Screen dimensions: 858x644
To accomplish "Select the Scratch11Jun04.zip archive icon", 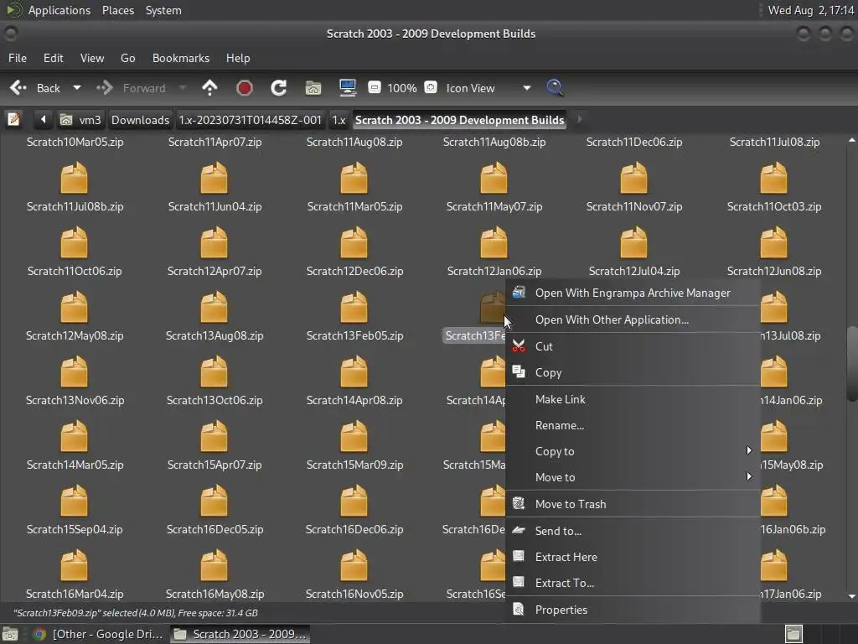I will point(214,178).
